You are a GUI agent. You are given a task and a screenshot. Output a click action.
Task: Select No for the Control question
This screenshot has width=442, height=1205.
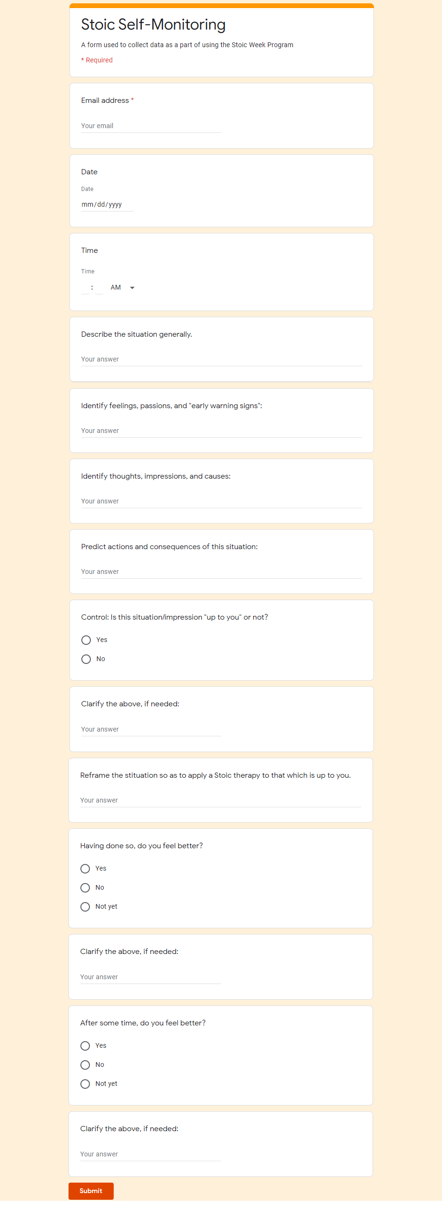[x=86, y=659]
